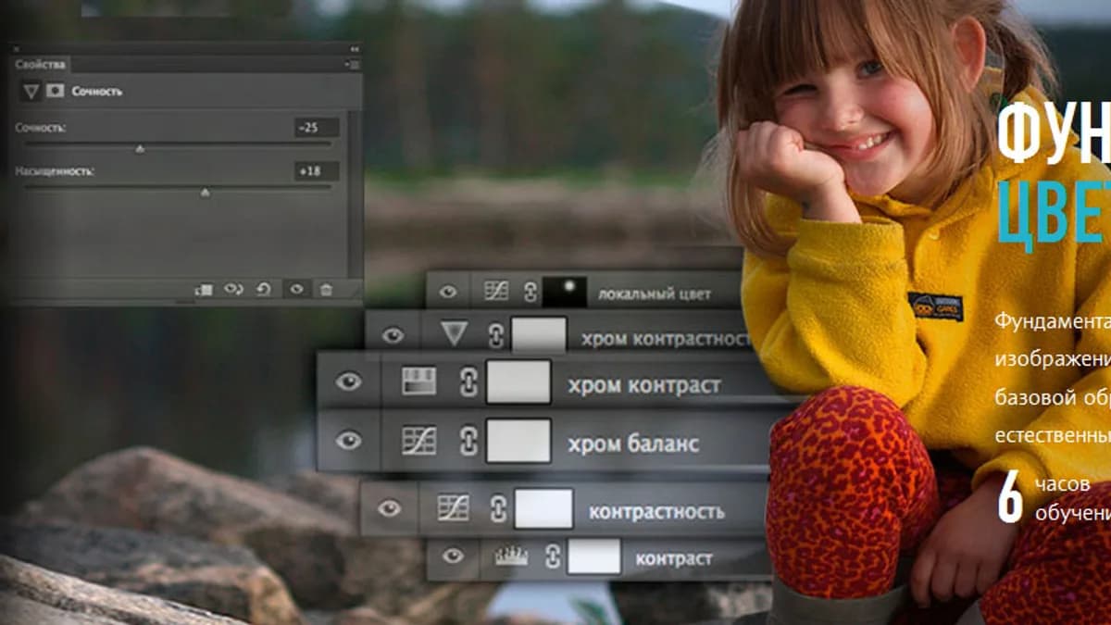Click the Сочность slider handle
This screenshot has height=625, width=1111.
pyautogui.click(x=140, y=148)
